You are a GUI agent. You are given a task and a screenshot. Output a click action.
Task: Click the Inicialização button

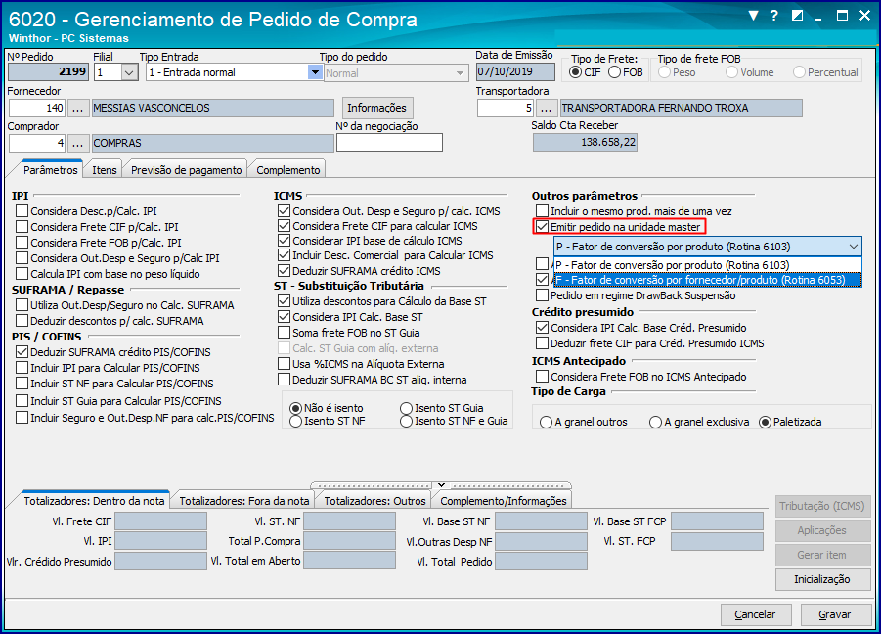[822, 579]
